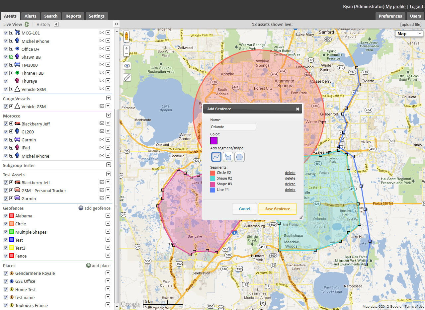Expand the Thrane FBB asset tree item

(x=11, y=73)
